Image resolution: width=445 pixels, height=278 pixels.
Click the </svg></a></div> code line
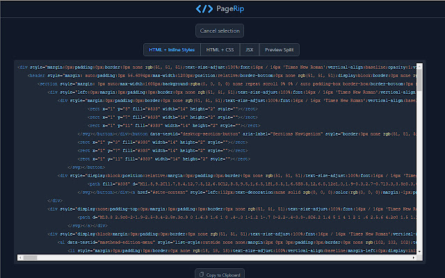point(88,226)
